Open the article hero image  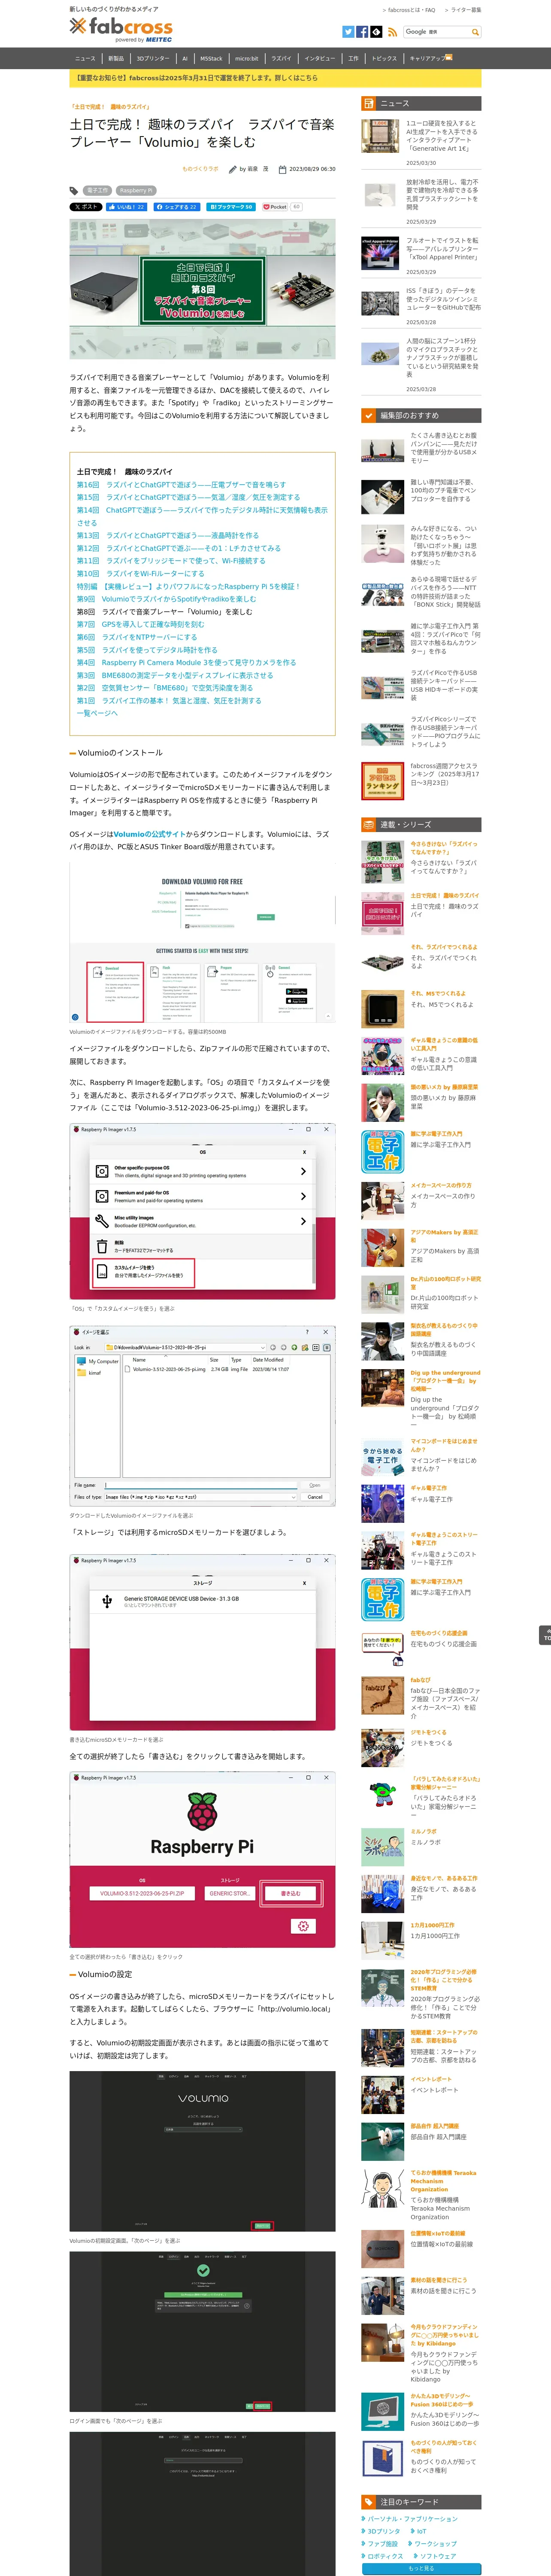pyautogui.click(x=202, y=289)
